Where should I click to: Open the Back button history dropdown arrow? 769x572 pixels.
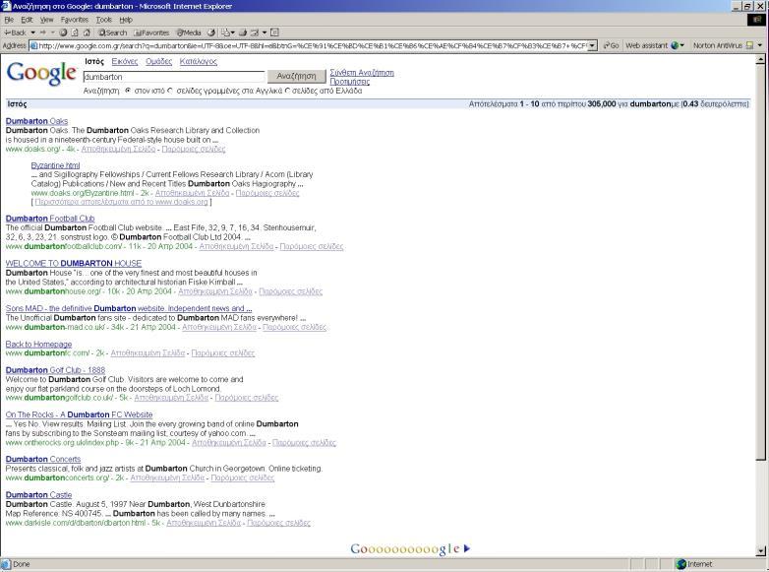[32, 32]
